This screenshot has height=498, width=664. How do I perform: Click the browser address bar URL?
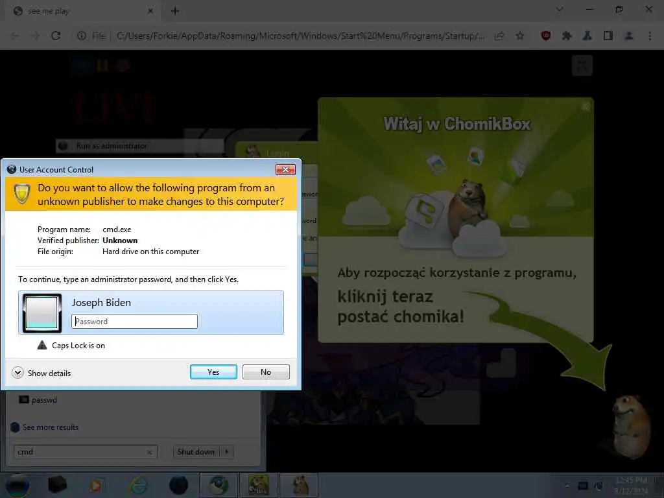pos(300,36)
